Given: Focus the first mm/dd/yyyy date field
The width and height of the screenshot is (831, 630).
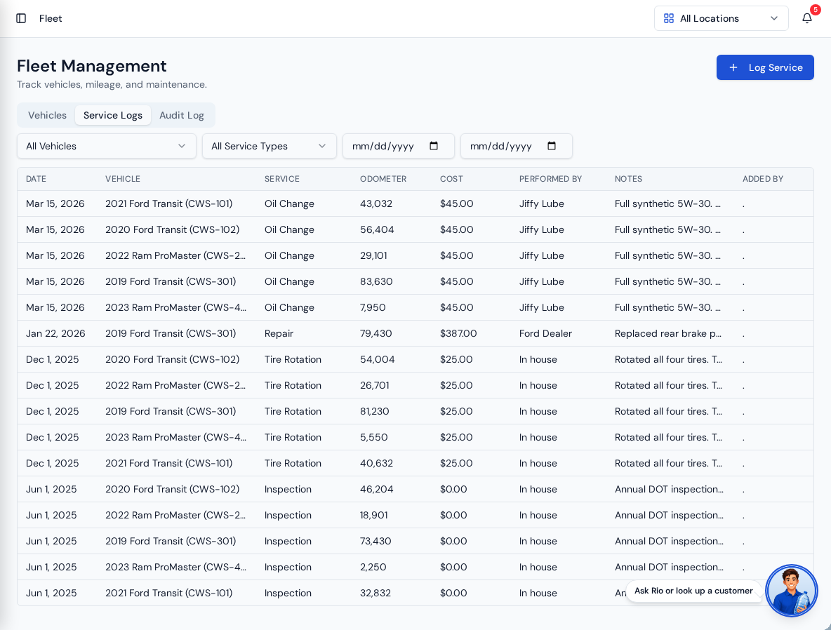Looking at the screenshot, I should pos(399,146).
